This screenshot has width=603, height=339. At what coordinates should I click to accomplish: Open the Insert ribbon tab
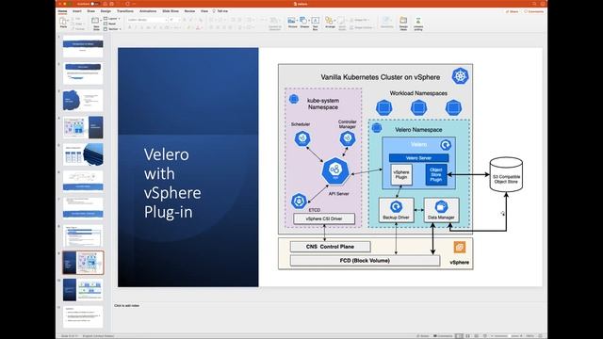(77, 11)
